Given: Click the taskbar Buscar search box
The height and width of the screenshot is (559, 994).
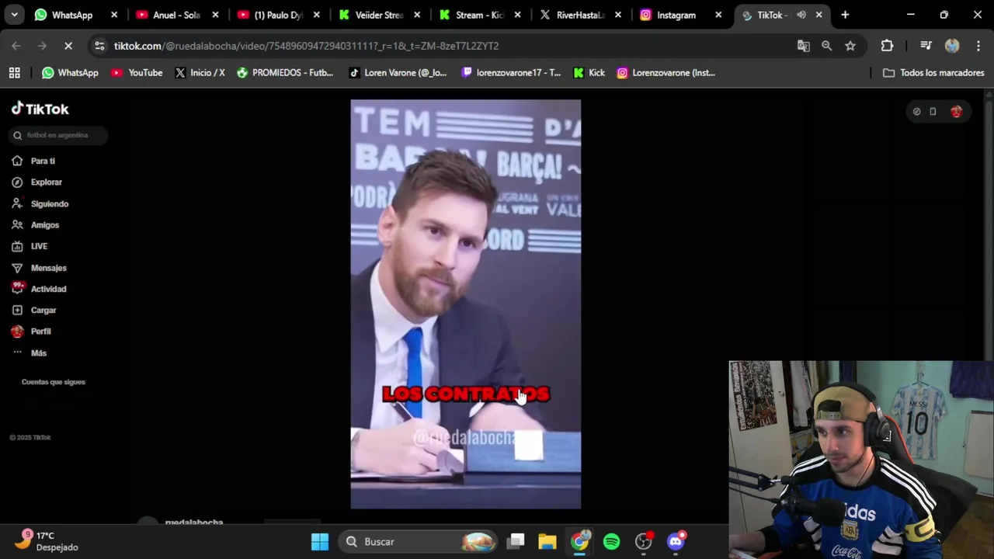Looking at the screenshot, I should 419,542.
